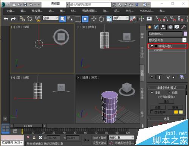
Task: Open Select by Name list icon
Action: click(70, 19)
